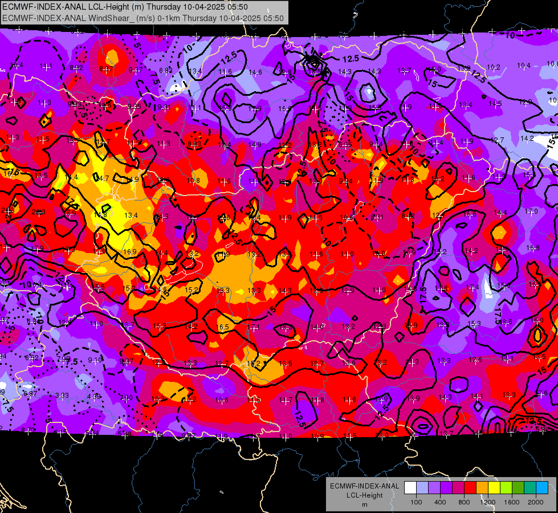Click the 8.42 wind shear value
This screenshot has width=558, height=513.
tap(408, 215)
